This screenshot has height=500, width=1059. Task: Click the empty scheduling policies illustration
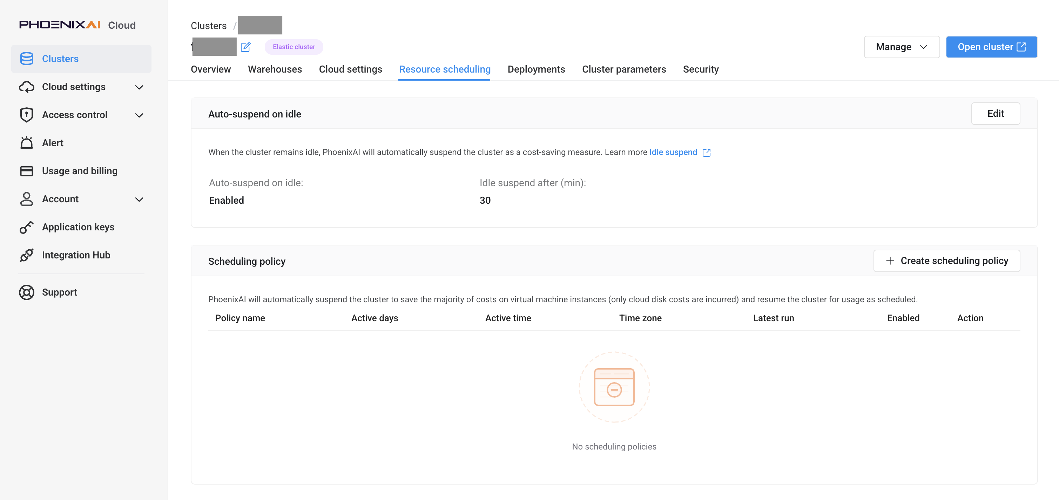tap(614, 387)
